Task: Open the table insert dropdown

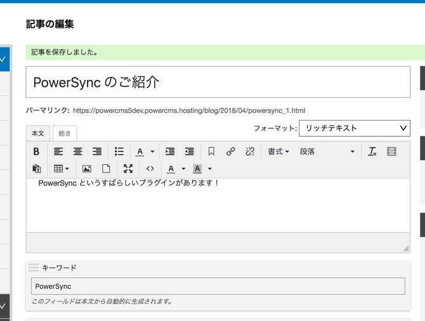Action: (x=62, y=169)
